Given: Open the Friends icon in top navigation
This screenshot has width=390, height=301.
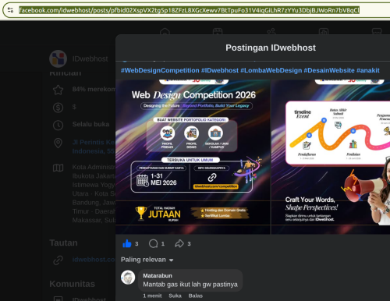Looking at the screenshot, I should pos(271,32).
